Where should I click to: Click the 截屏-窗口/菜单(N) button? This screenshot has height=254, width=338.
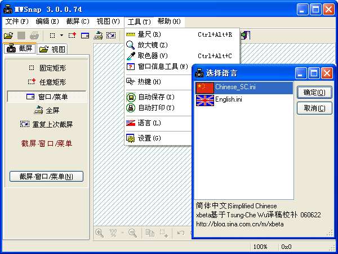coord(46,177)
